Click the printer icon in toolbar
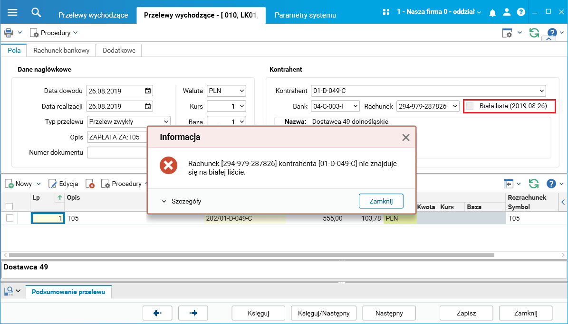568x324 pixels. (9, 33)
